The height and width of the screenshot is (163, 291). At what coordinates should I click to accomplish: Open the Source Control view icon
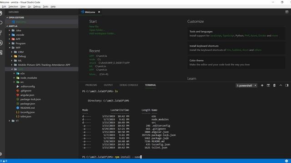pyautogui.click(x=1, y=33)
